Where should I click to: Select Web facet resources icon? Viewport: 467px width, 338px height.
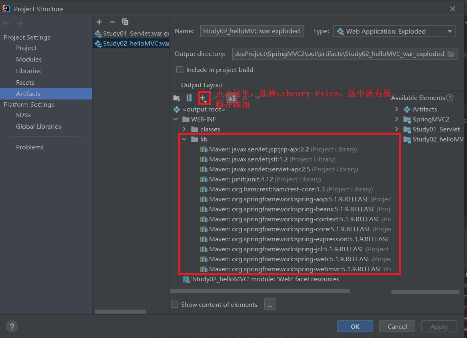pyautogui.click(x=186, y=280)
